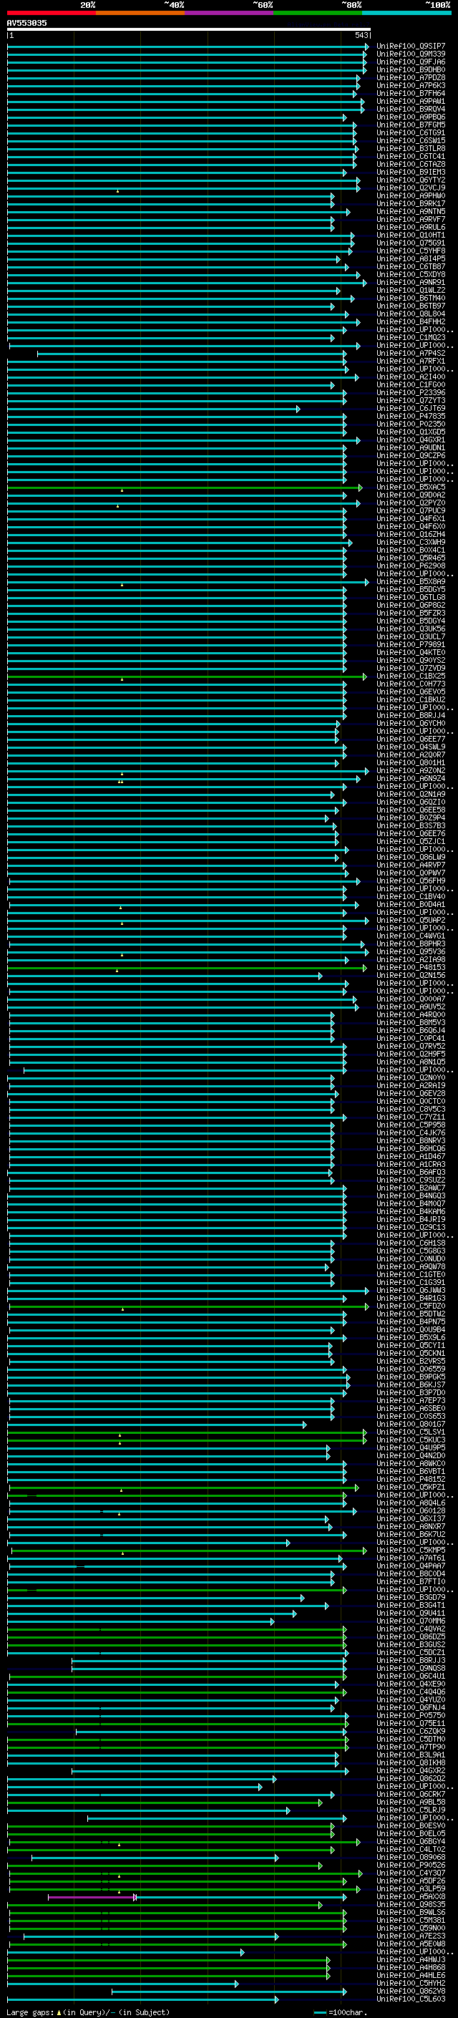This screenshot has height=2018, width=458.
Task: Click the orange ~40% identity legend segment
Action: click(140, 13)
